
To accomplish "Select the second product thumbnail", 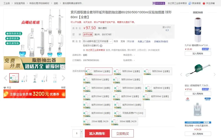I will coord(24,78).
